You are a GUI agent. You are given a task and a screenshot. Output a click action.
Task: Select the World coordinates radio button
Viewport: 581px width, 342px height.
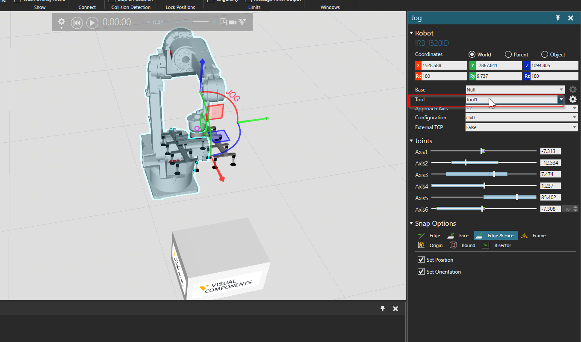click(x=472, y=55)
